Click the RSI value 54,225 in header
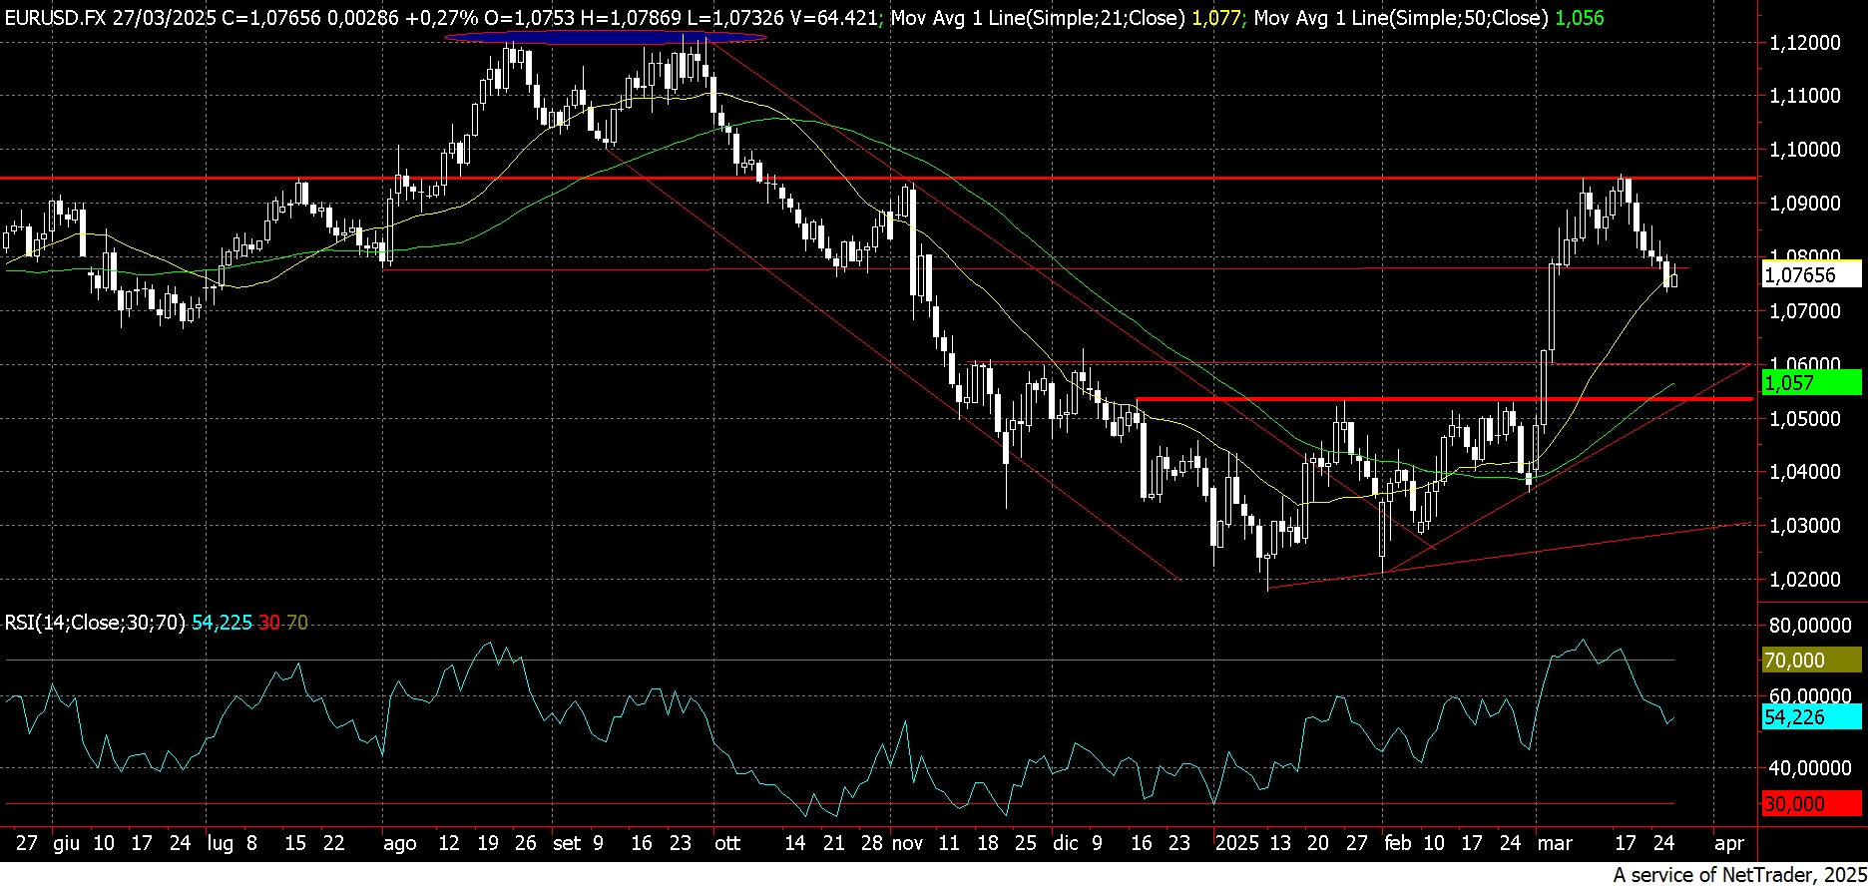Image resolution: width=1868 pixels, height=886 pixels. (222, 623)
